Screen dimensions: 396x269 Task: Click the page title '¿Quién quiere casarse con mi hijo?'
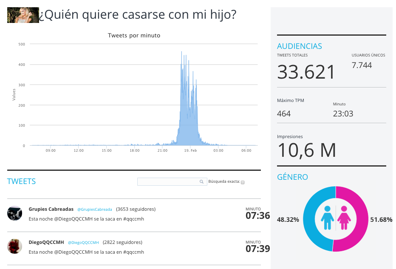(138, 14)
